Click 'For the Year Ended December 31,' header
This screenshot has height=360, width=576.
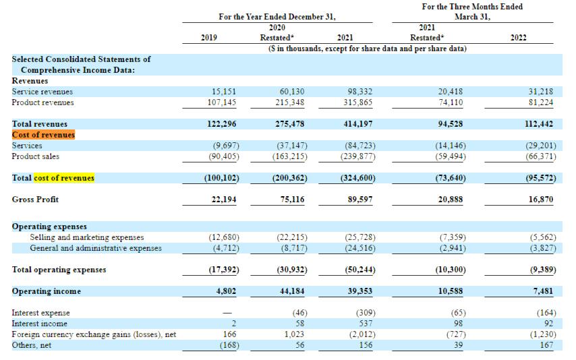click(277, 17)
